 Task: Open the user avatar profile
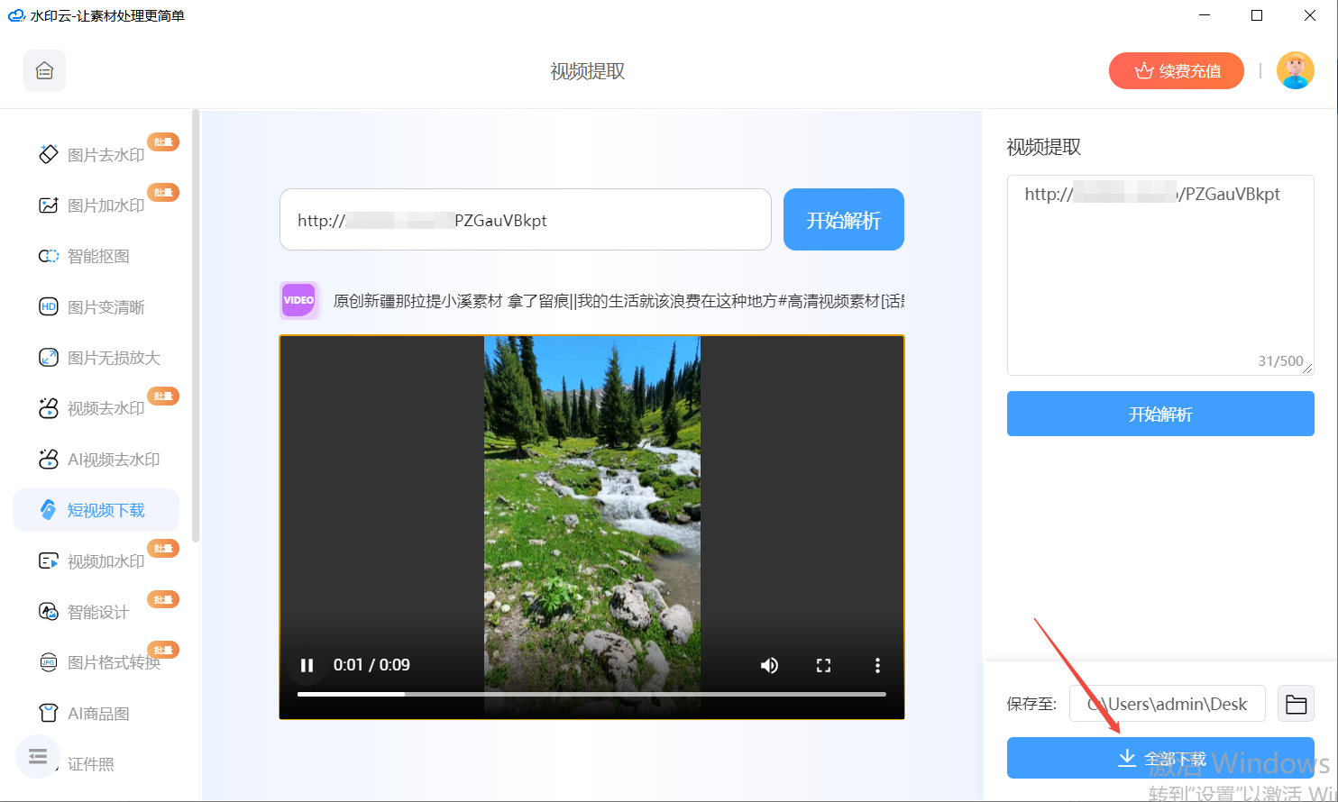coord(1296,70)
